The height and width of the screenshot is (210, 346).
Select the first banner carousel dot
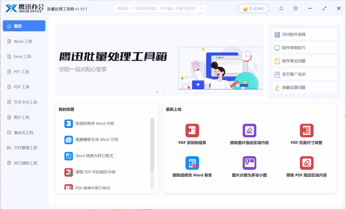click(157, 91)
